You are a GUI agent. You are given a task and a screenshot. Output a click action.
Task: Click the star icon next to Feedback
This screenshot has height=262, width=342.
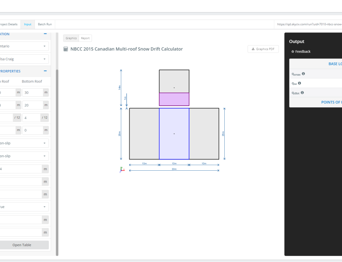[x=292, y=51]
